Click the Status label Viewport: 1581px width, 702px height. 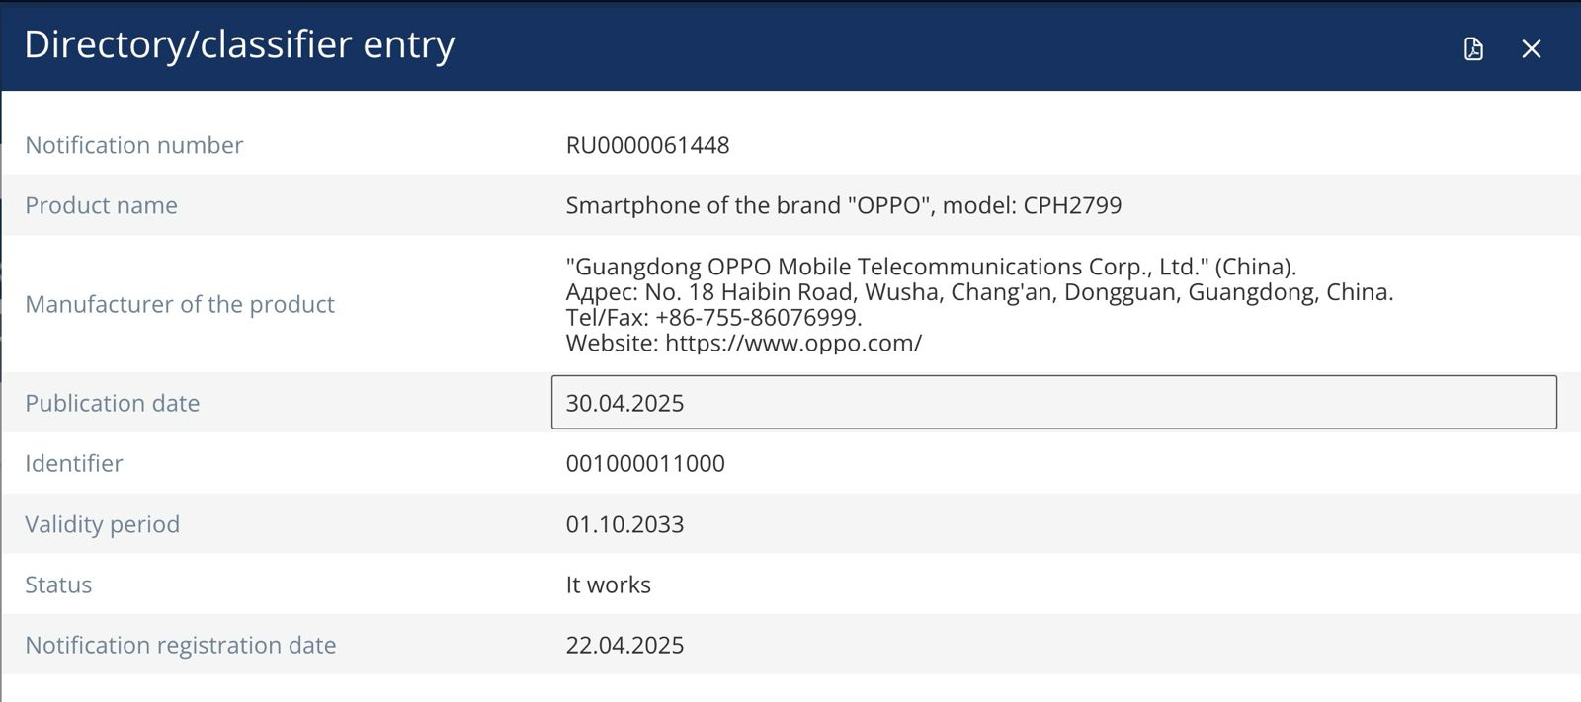pyautogui.click(x=58, y=585)
